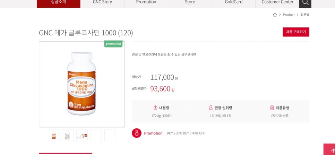Click the 내용량 stopwatch icon
Screen dimensions: 335x155
tap(155, 108)
